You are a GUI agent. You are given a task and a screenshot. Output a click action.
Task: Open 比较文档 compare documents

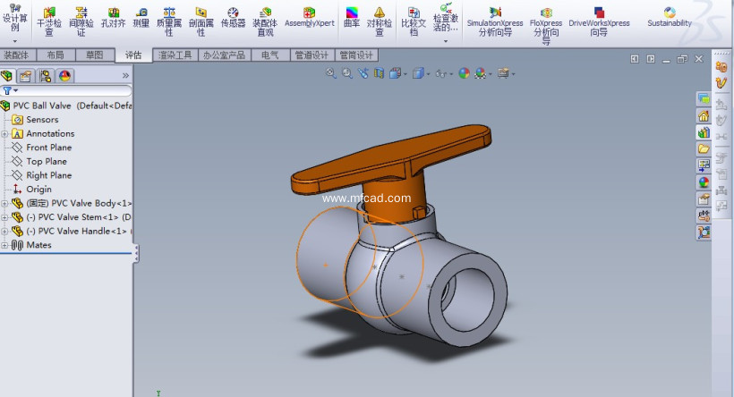(x=414, y=21)
